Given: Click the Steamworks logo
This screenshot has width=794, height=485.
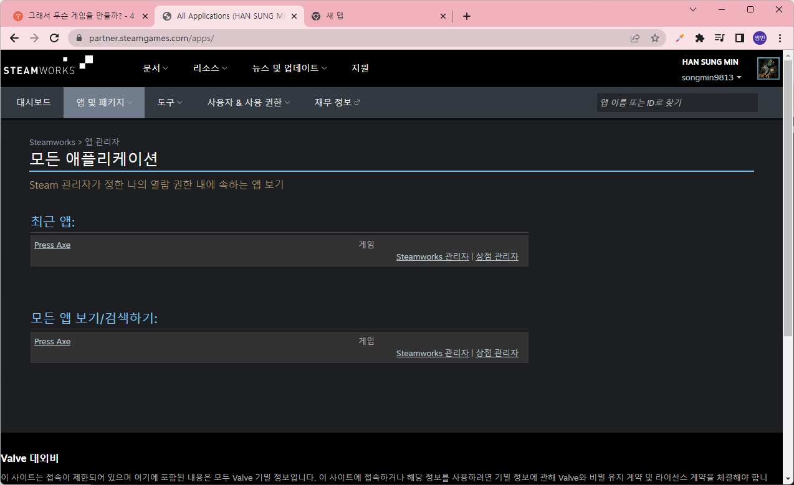Looking at the screenshot, I should tap(48, 65).
